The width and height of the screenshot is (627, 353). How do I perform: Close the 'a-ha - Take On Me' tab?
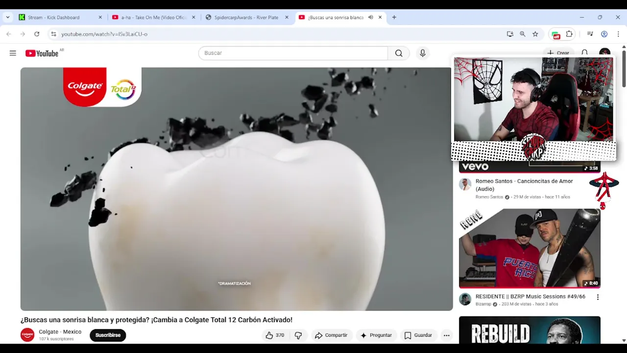tap(193, 17)
